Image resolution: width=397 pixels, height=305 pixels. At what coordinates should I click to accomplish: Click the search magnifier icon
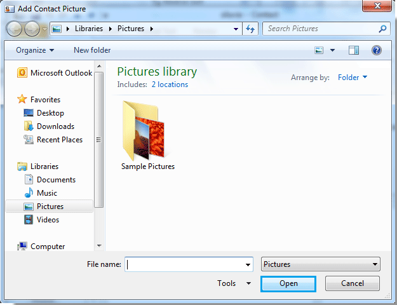pos(382,29)
